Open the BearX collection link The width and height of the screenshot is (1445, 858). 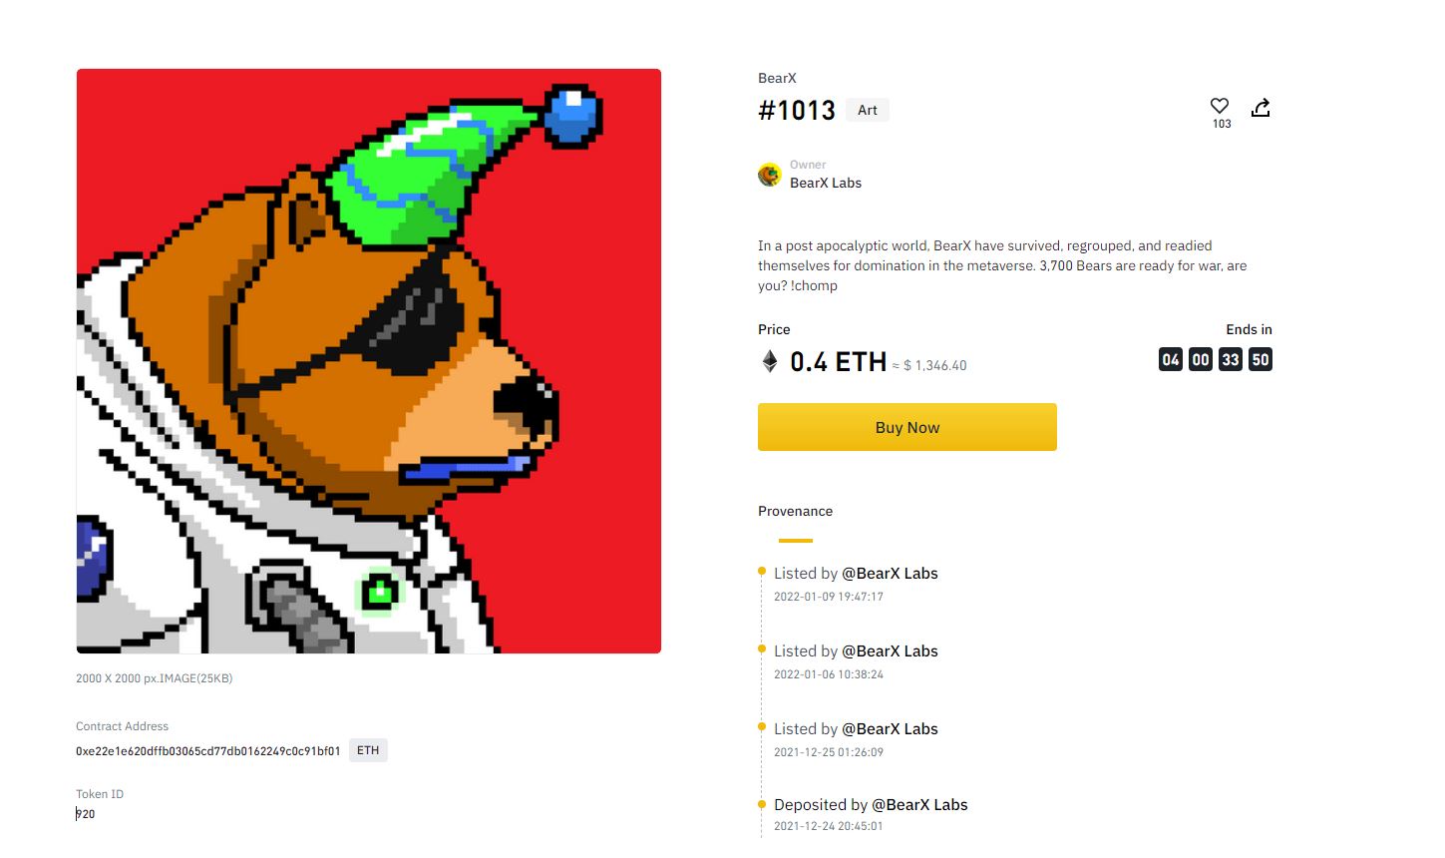(777, 78)
